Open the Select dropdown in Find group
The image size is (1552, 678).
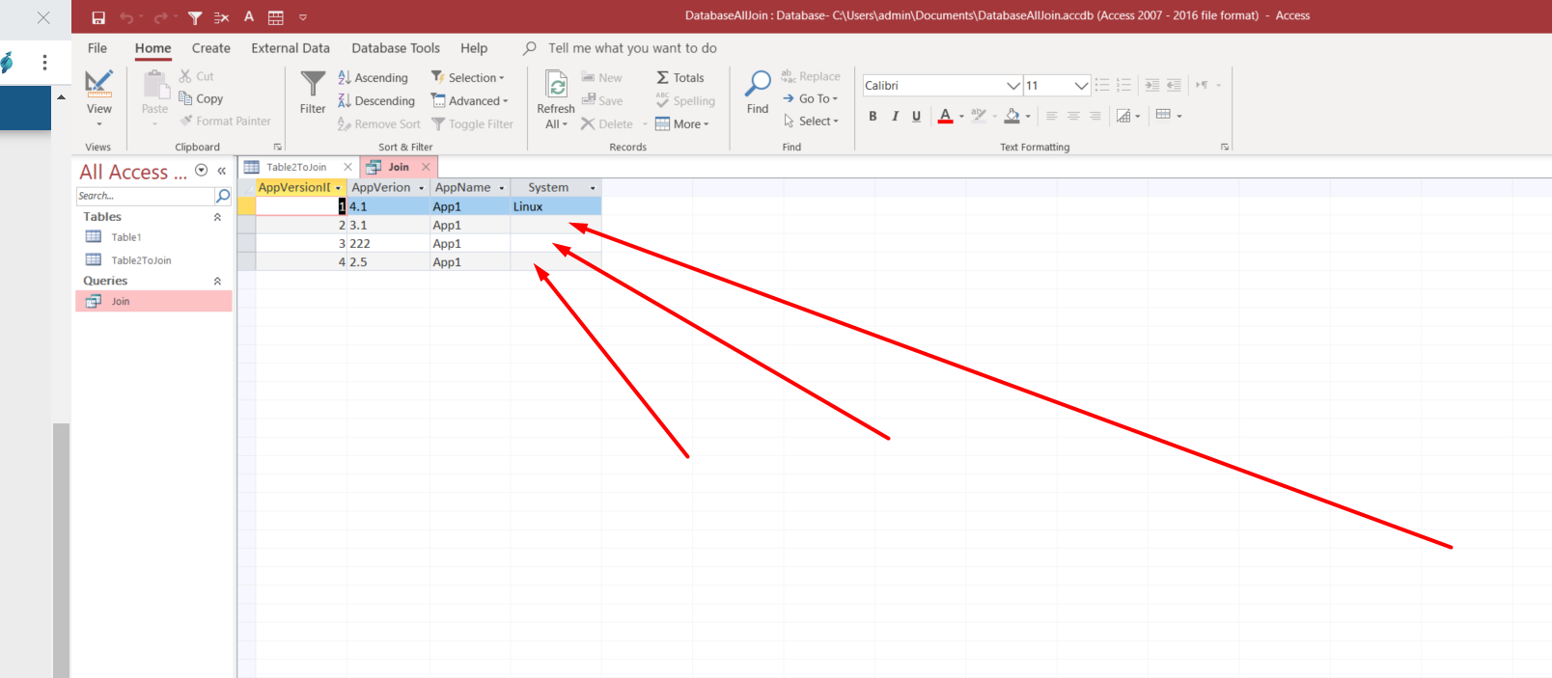pyautogui.click(x=812, y=122)
